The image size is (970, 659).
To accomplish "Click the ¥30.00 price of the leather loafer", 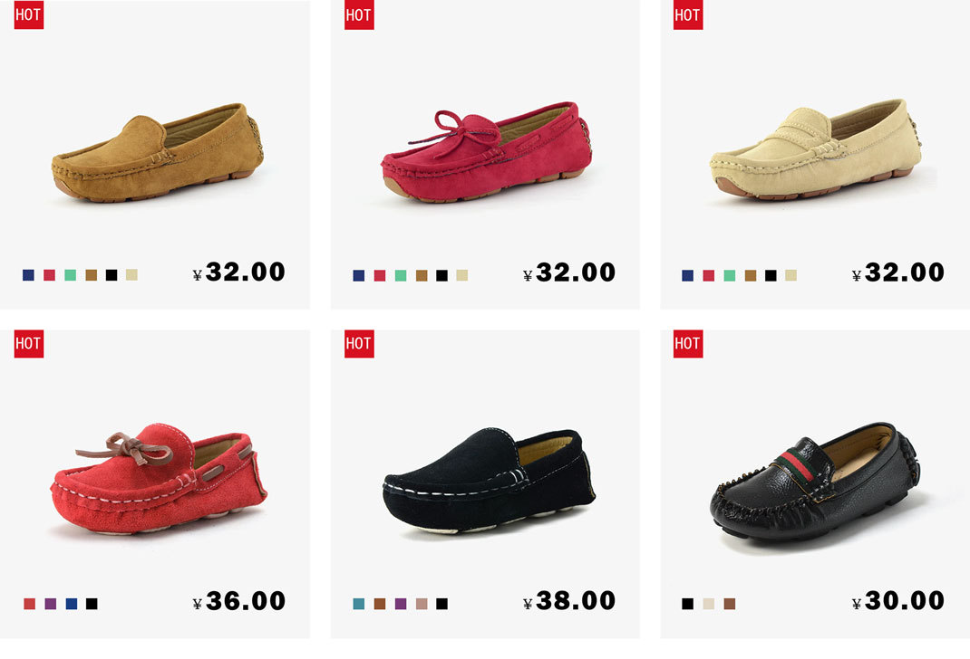I will (x=898, y=600).
